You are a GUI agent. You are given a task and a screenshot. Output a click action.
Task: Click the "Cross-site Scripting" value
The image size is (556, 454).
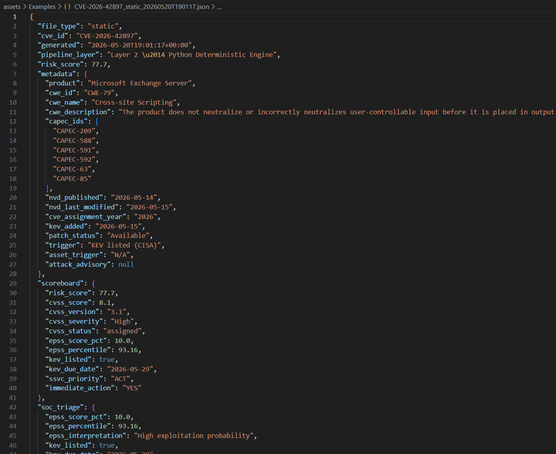tap(134, 102)
